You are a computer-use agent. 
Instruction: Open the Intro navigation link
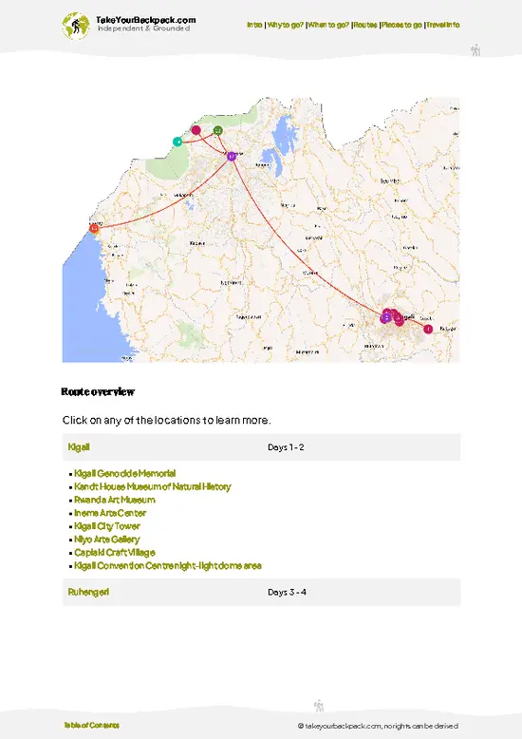click(x=254, y=25)
